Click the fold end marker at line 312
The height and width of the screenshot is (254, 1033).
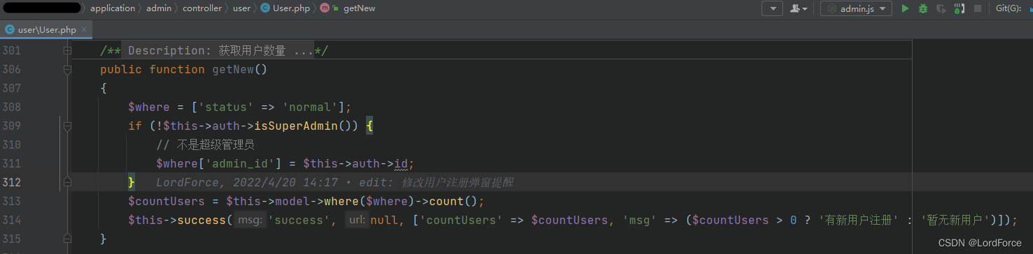point(67,182)
